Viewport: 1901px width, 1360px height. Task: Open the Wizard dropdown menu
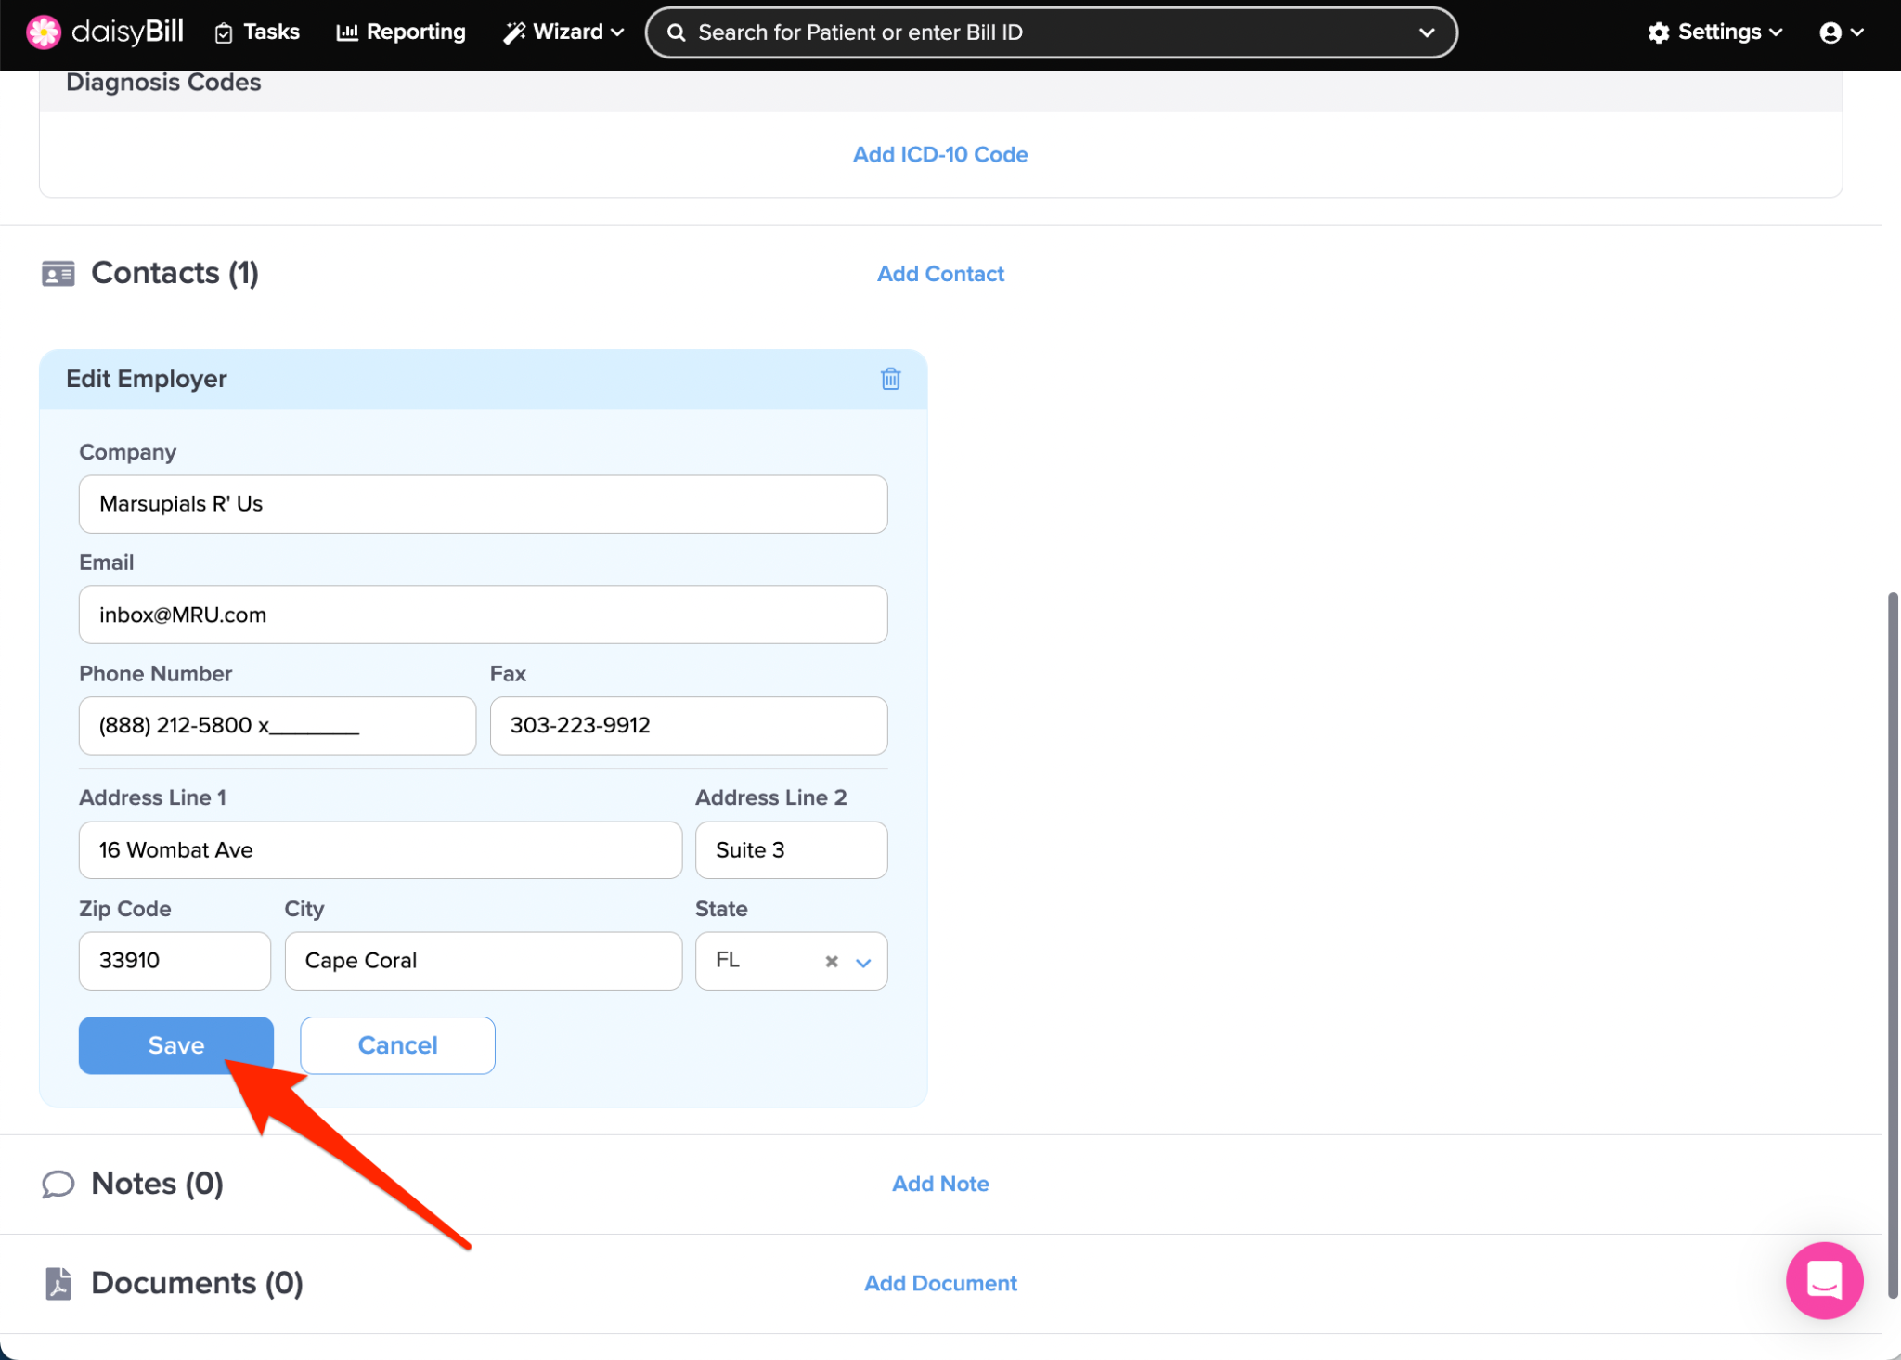coord(563,32)
